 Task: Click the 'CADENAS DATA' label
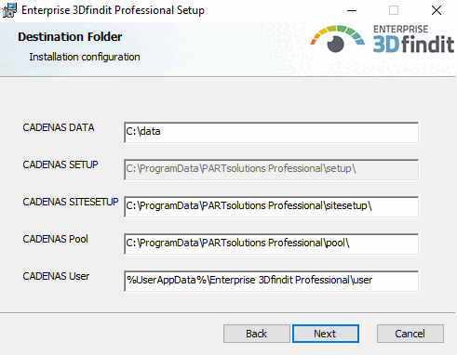(59, 127)
